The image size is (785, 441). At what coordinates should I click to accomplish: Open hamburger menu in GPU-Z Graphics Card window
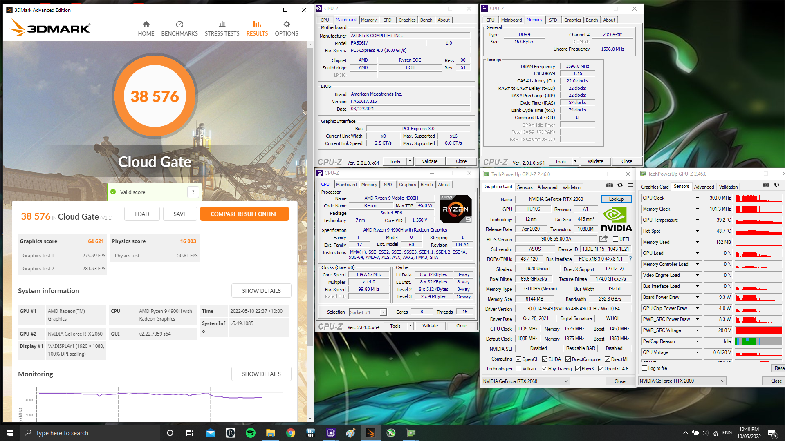pos(630,185)
